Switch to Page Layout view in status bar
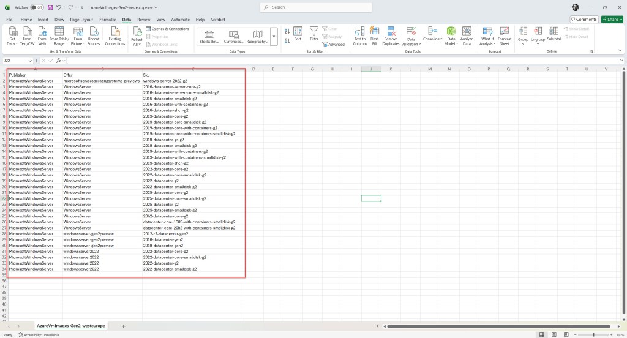The width and height of the screenshot is (627, 338). pyautogui.click(x=553, y=335)
